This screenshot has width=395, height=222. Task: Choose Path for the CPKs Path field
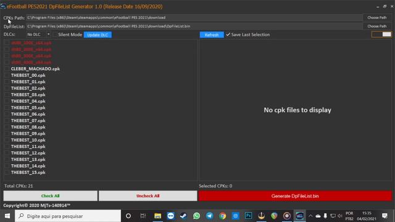coord(377,18)
